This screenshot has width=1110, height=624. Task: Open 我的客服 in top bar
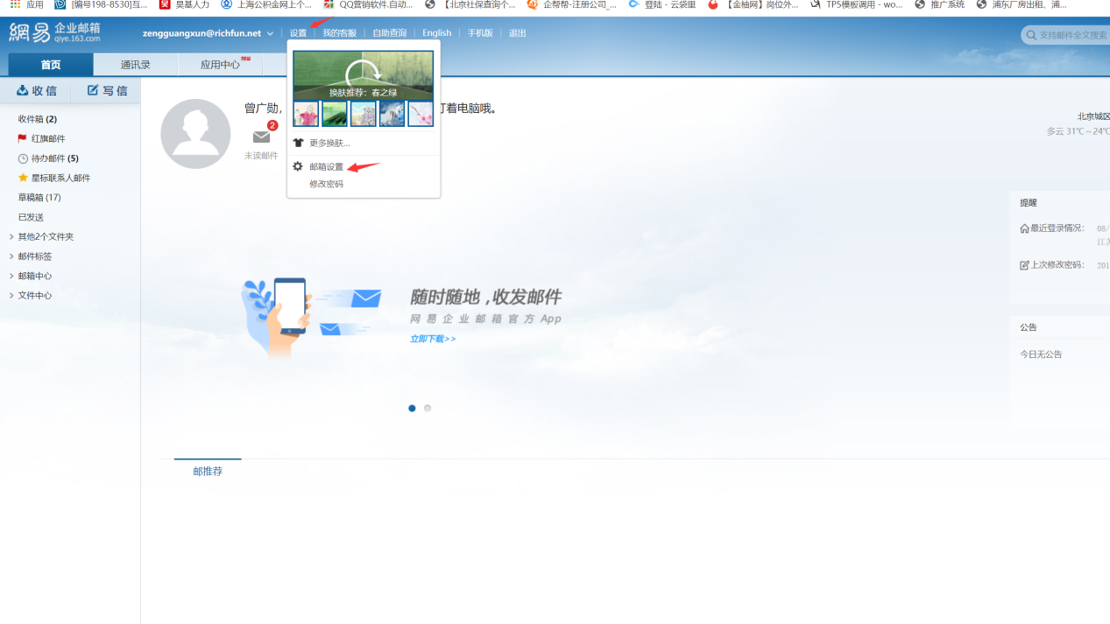[x=340, y=33]
